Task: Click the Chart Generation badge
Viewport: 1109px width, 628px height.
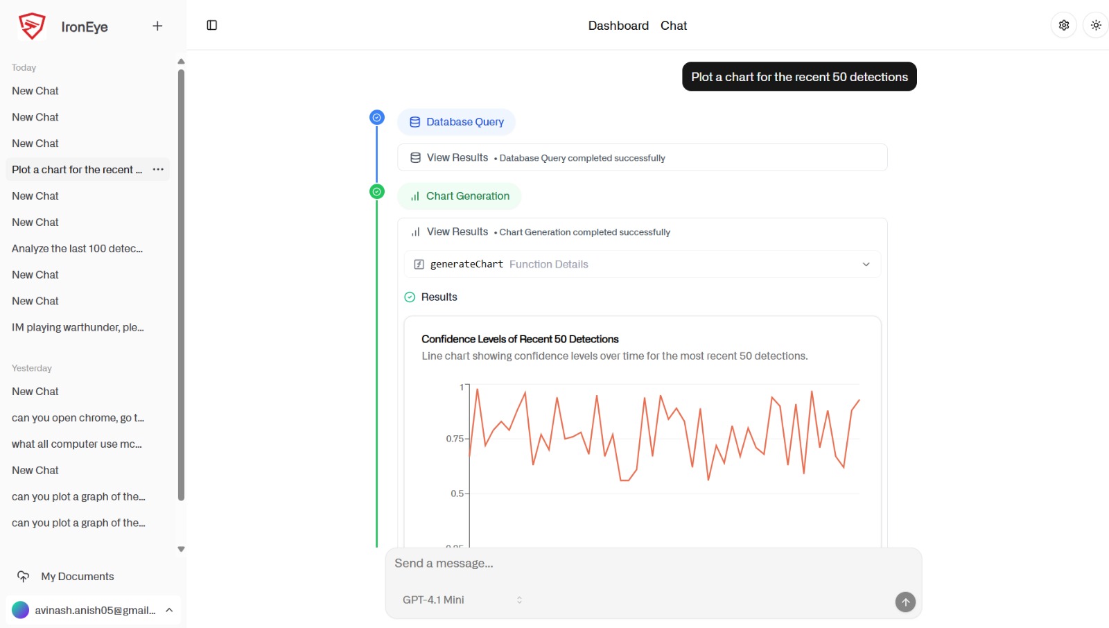Action: coord(459,196)
